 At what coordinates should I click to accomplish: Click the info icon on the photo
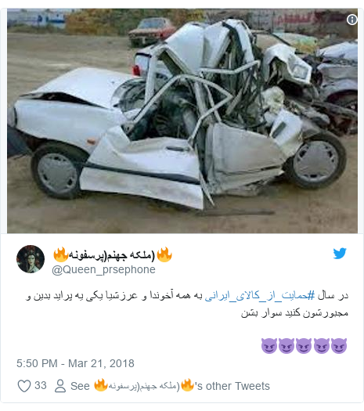click(352, 20)
